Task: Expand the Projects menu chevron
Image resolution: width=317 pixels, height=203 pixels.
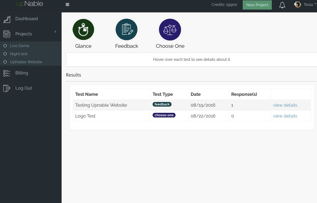Action: [x=55, y=32]
